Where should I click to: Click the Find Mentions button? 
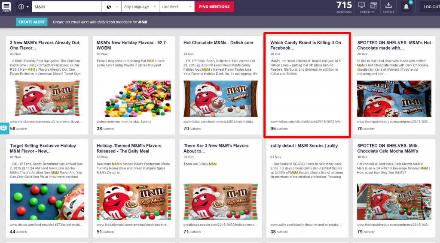(x=214, y=7)
